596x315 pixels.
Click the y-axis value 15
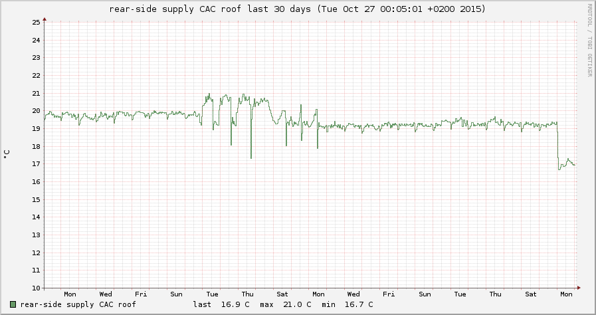click(x=36, y=199)
